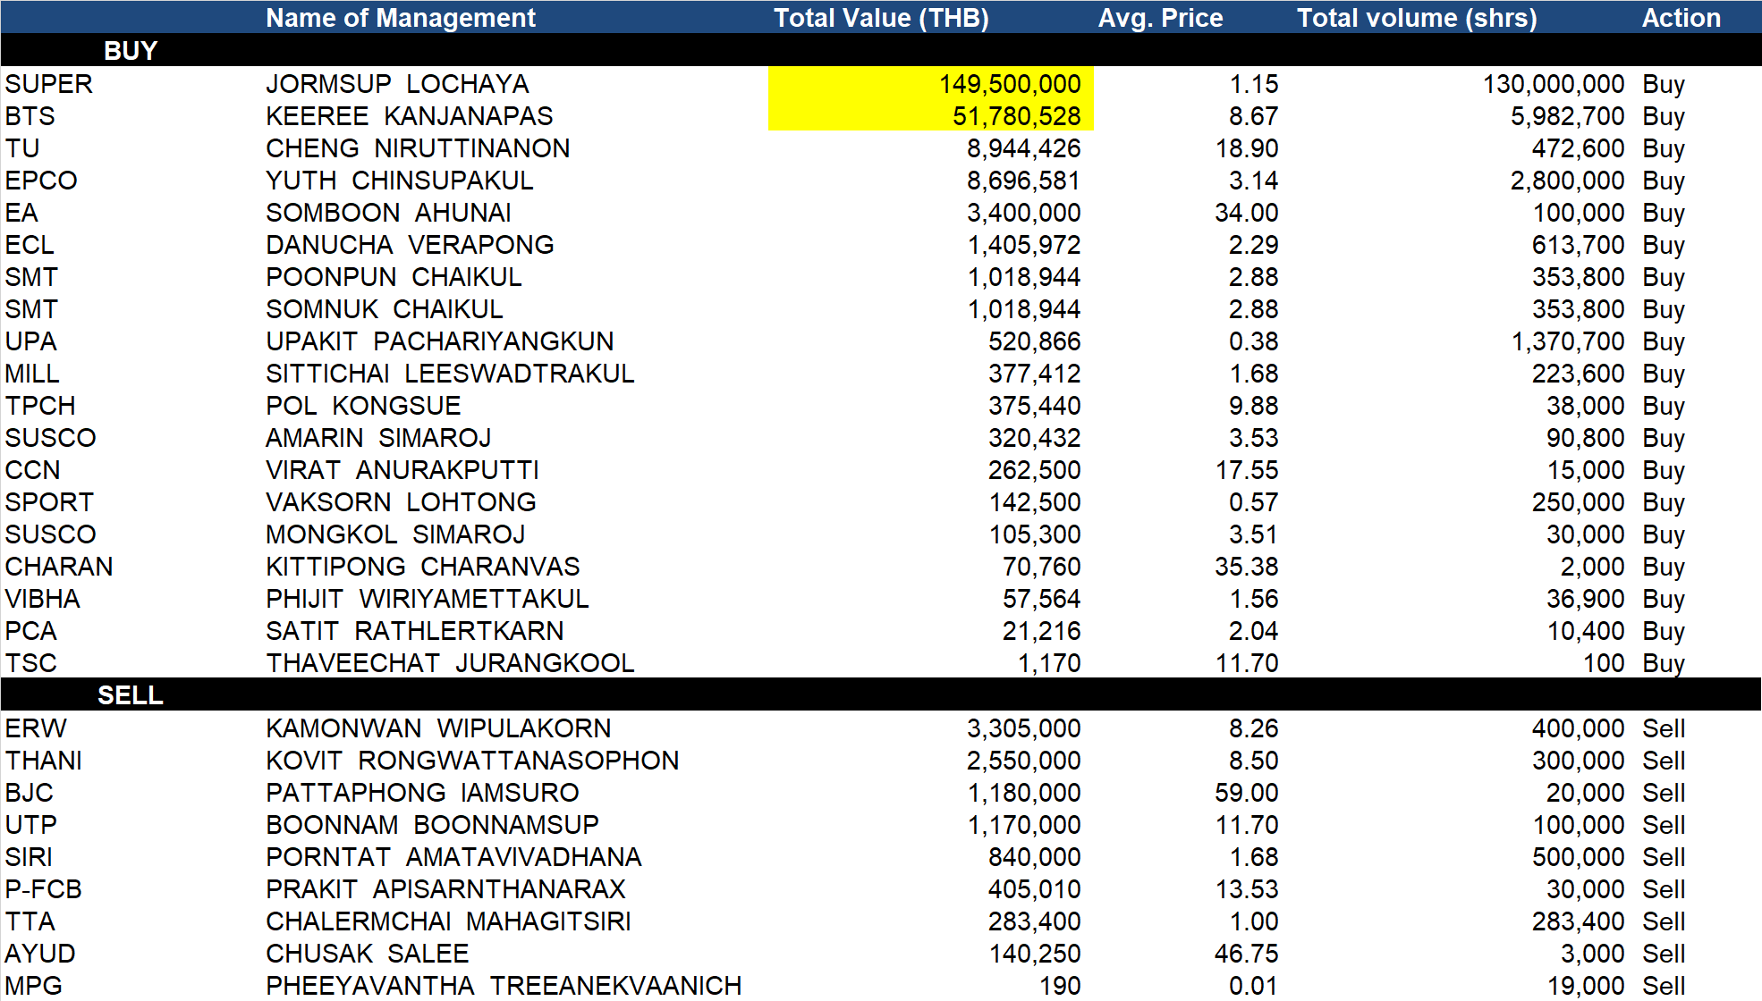Click the BJC ticker cell
The height and width of the screenshot is (1001, 1762).
29,793
